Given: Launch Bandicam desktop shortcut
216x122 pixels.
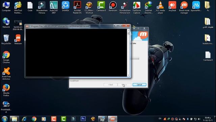Looking at the screenshot, I should coord(113,6).
